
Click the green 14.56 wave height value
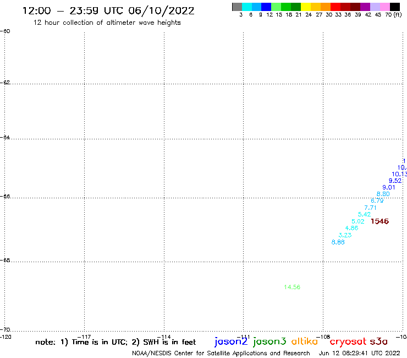tap(292, 287)
